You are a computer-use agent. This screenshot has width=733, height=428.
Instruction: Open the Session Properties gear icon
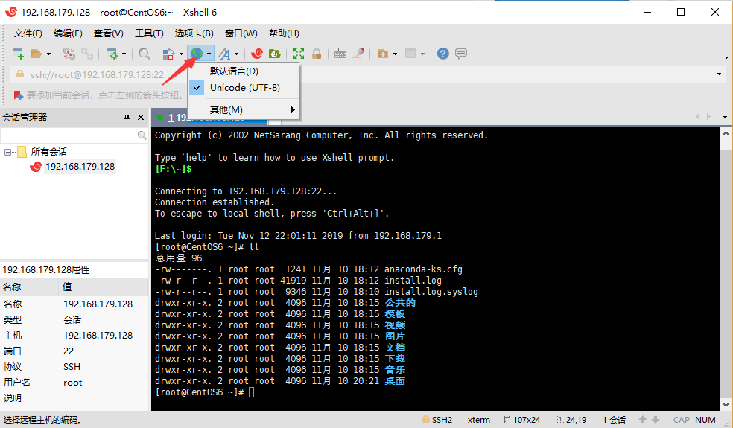click(x=112, y=54)
